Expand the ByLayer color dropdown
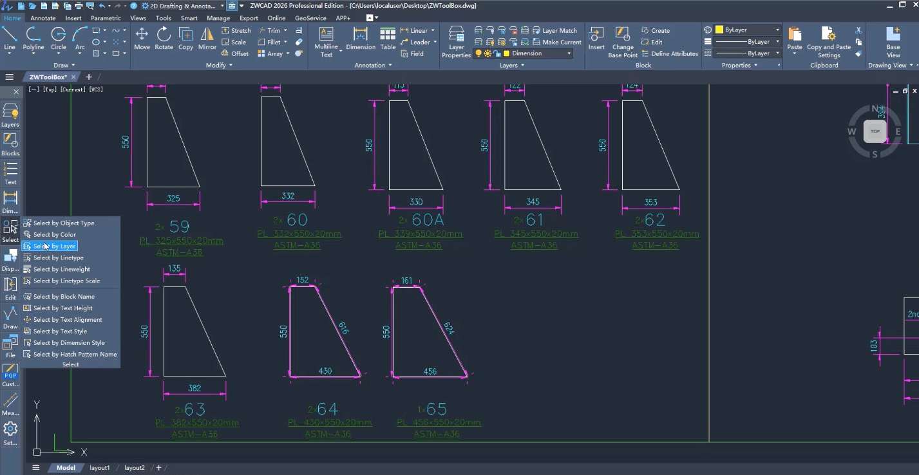This screenshot has height=475, width=919. [x=777, y=30]
